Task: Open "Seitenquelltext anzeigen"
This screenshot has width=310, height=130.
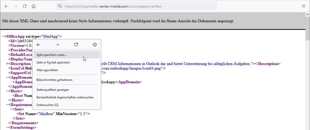Action: pyautogui.click(x=53, y=90)
